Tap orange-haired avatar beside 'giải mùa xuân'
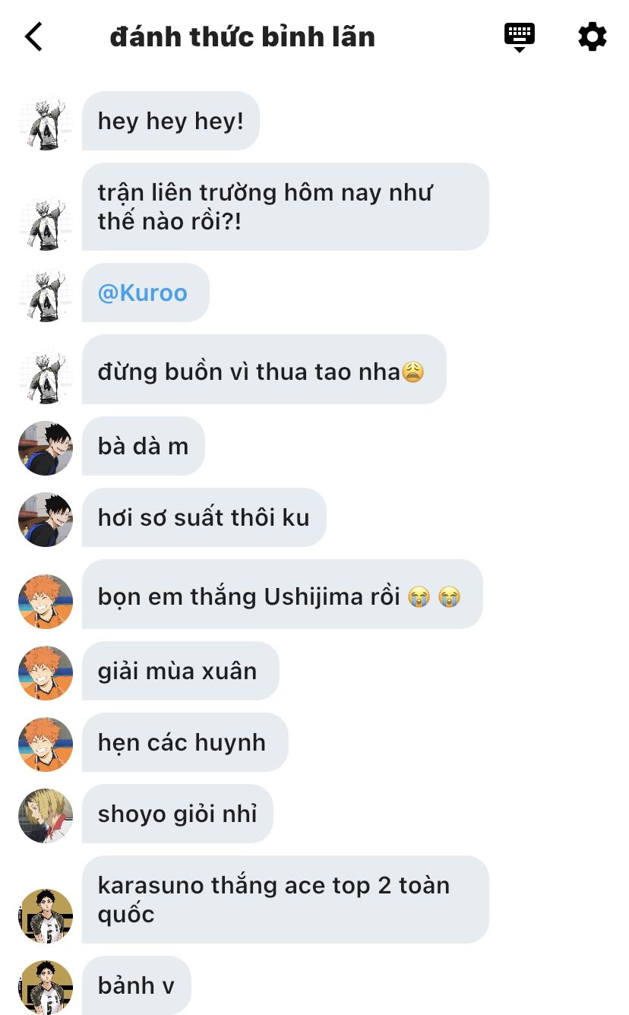 tap(46, 673)
